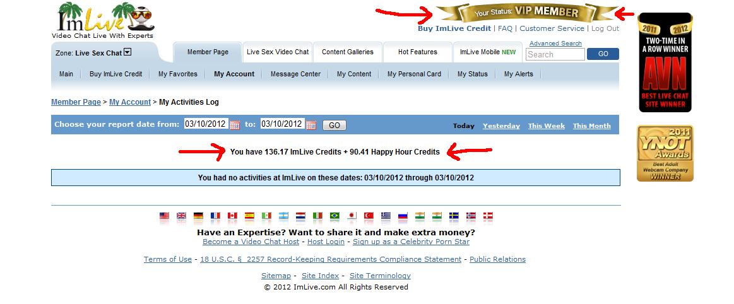Open the Sitemap link
The width and height of the screenshot is (734, 304).
(x=276, y=276)
